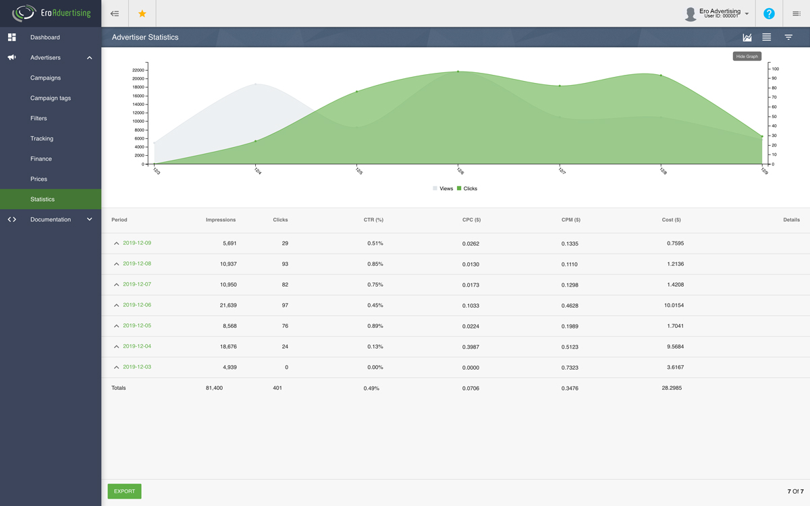The image size is (810, 506).
Task: Open the 2019-12-05 period link
Action: (x=137, y=326)
